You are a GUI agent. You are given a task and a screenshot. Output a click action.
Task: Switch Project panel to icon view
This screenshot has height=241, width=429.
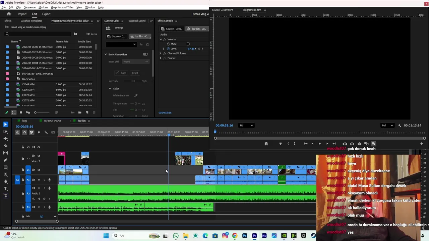click(x=21, y=112)
